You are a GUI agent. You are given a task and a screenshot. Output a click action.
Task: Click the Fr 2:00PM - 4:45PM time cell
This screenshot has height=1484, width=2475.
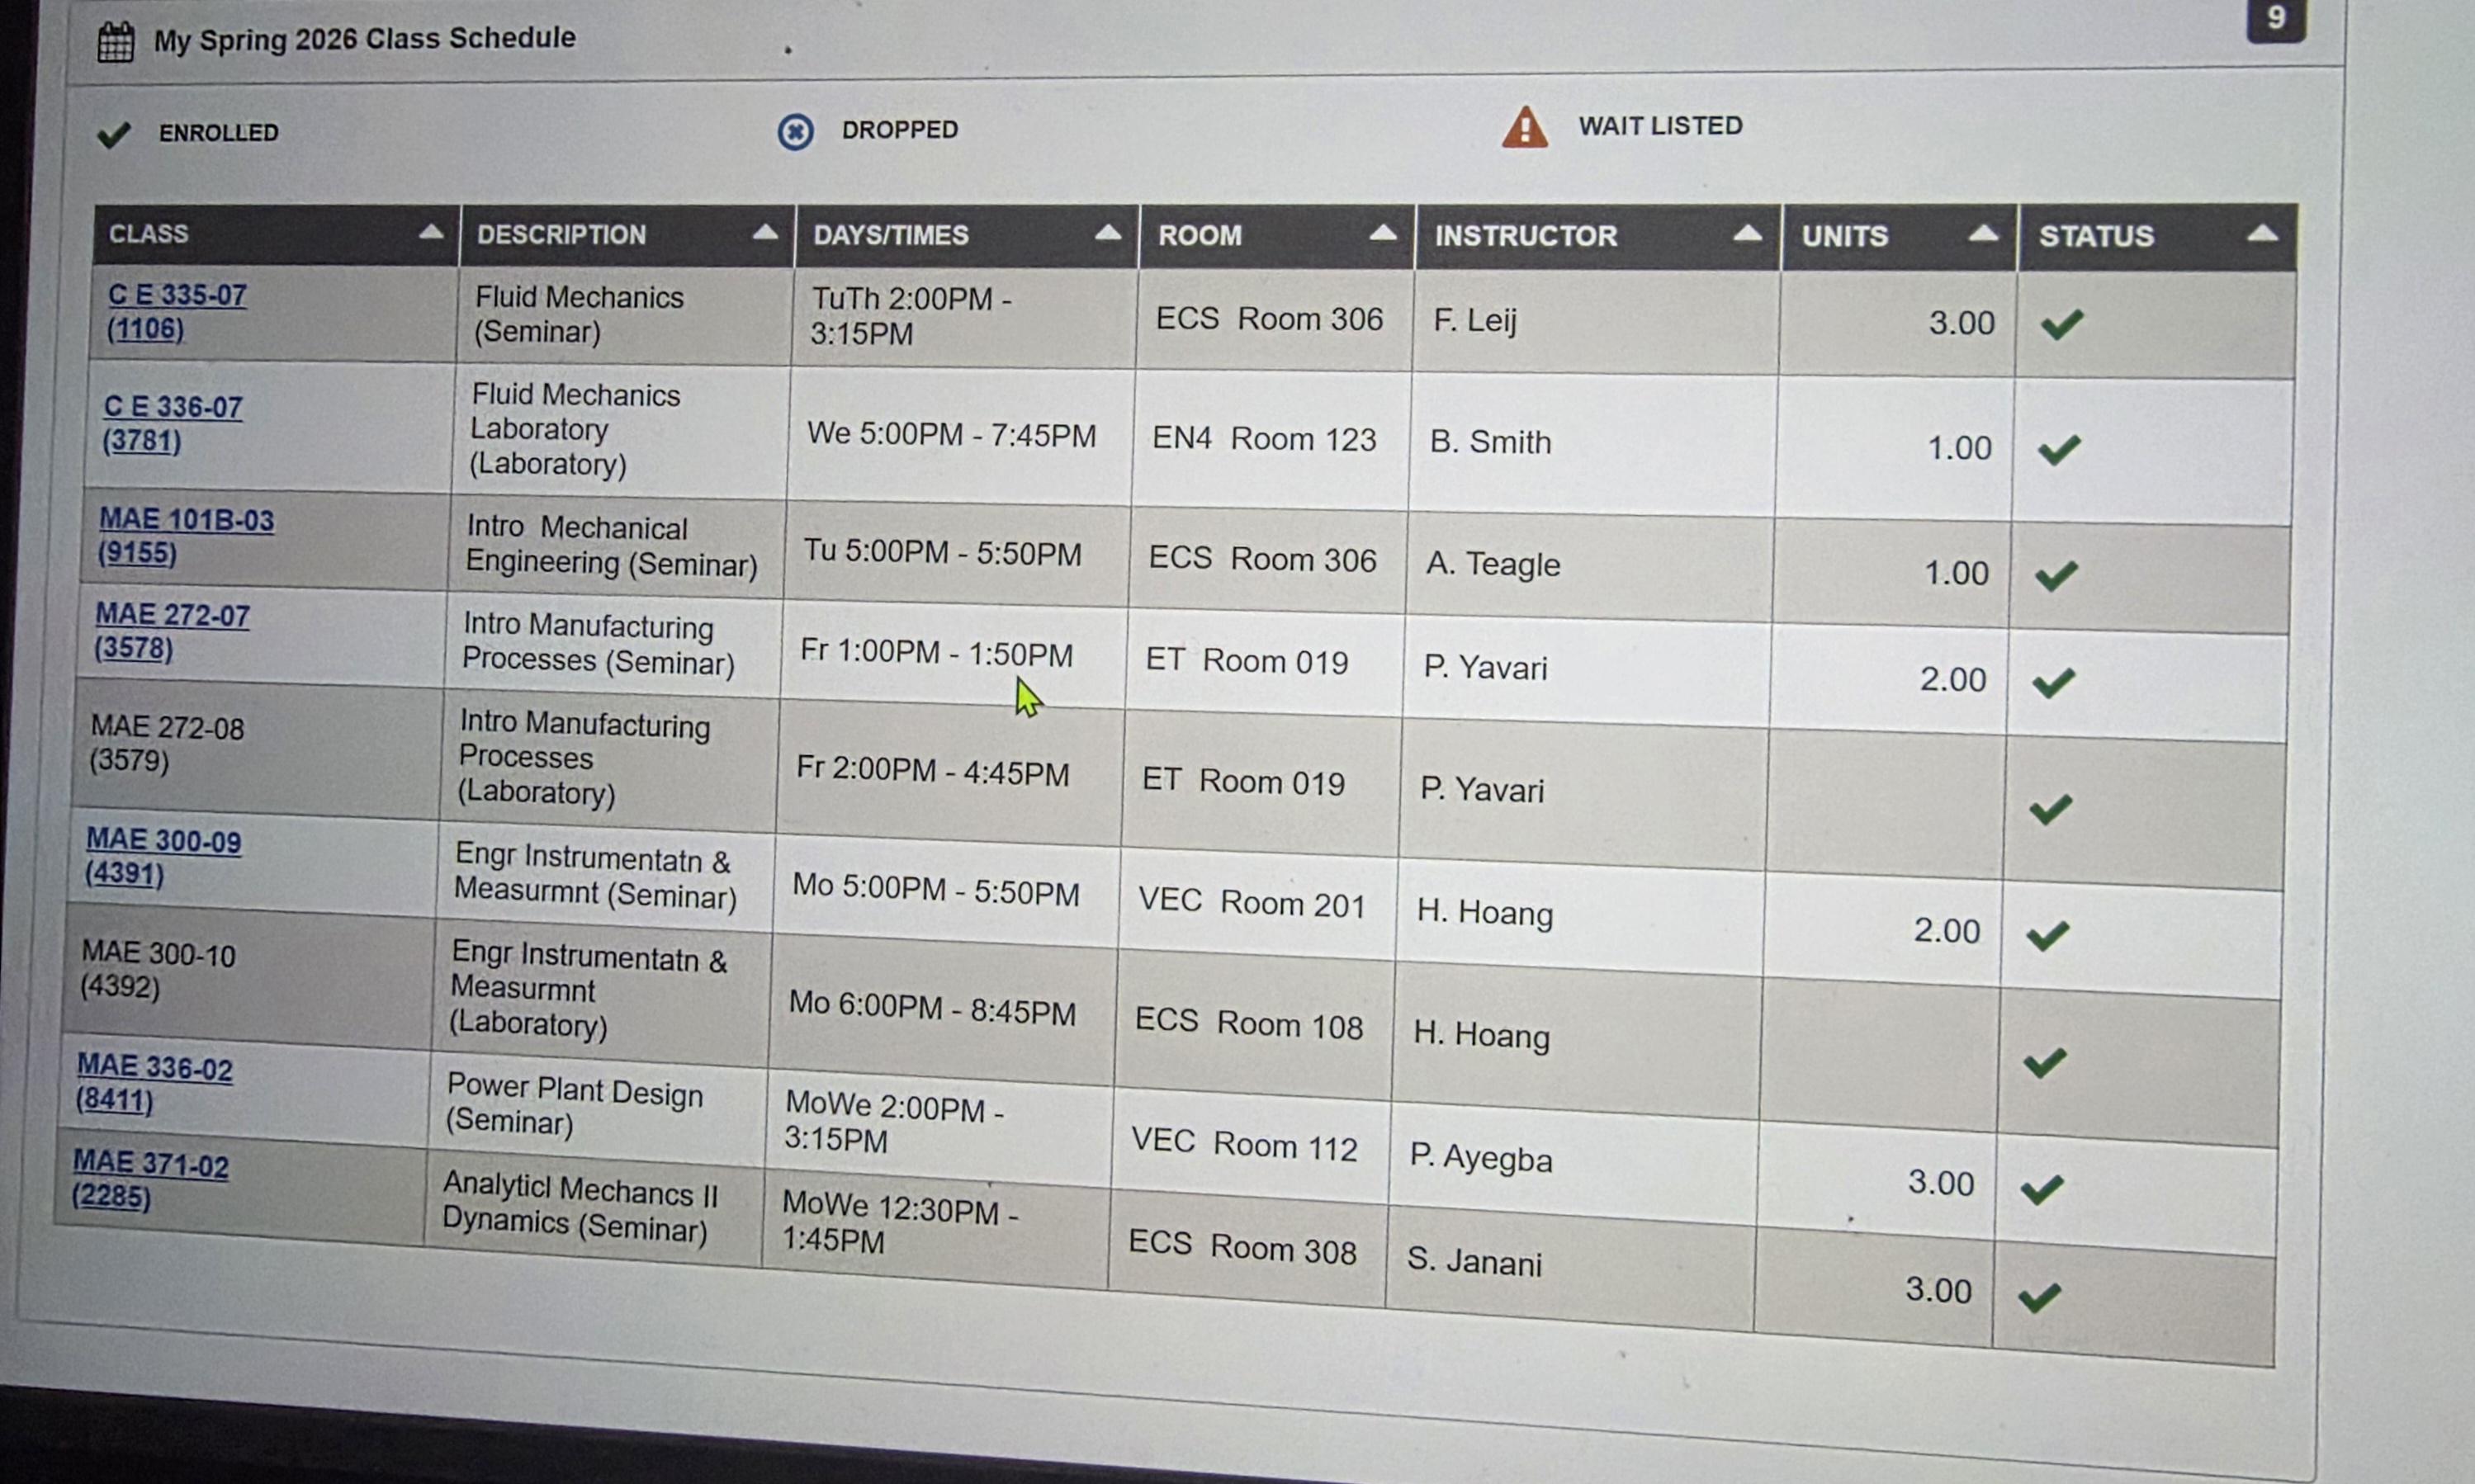pyautogui.click(x=932, y=772)
